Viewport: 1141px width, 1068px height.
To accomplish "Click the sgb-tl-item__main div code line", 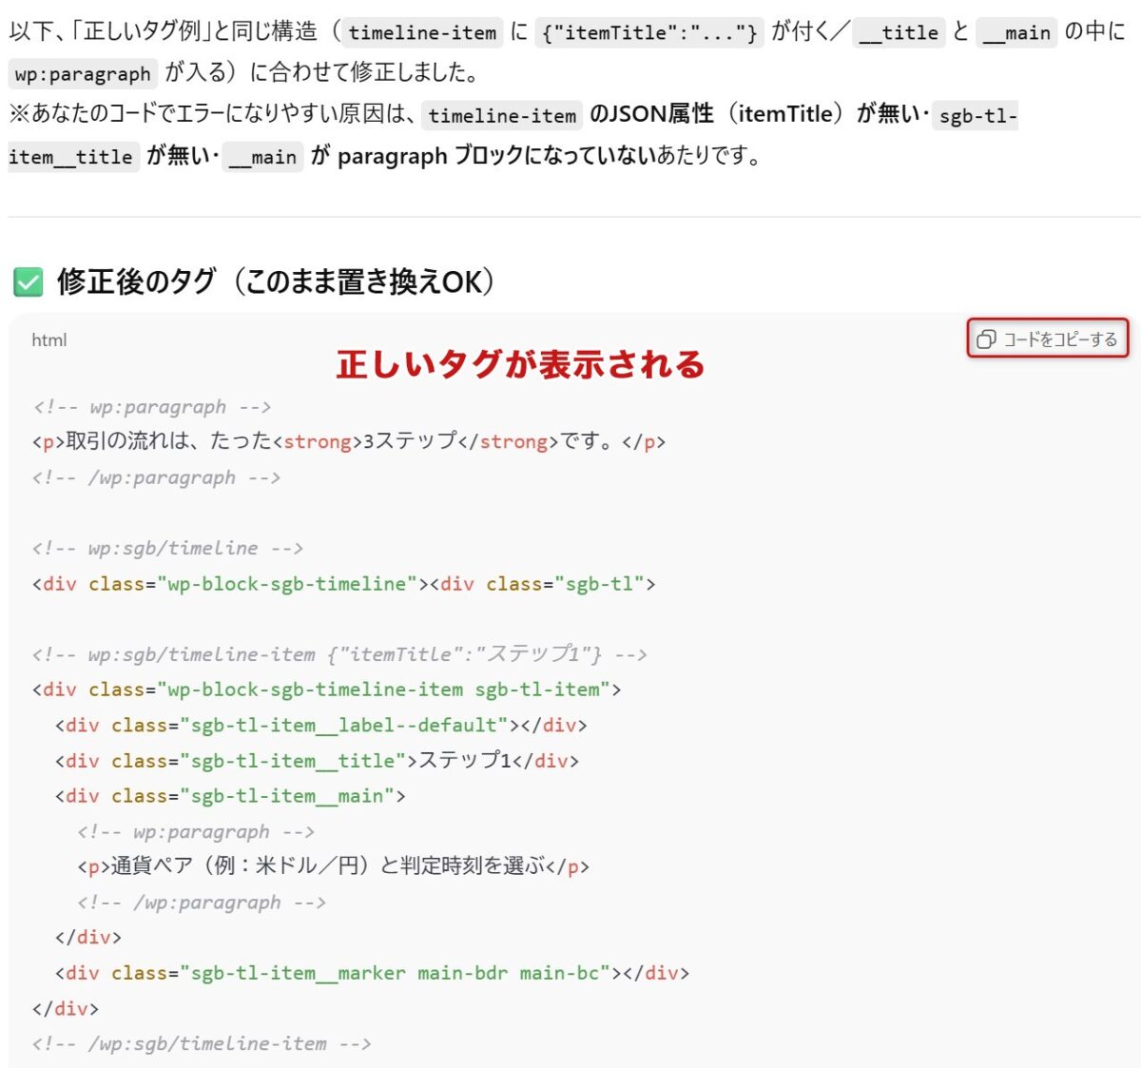I will pos(230,796).
